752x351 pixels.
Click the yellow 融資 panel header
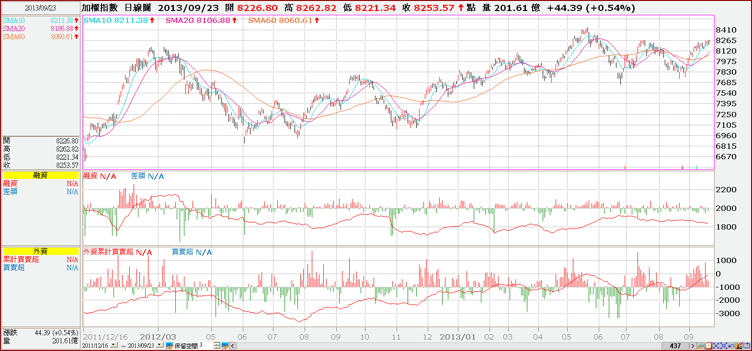[41, 175]
